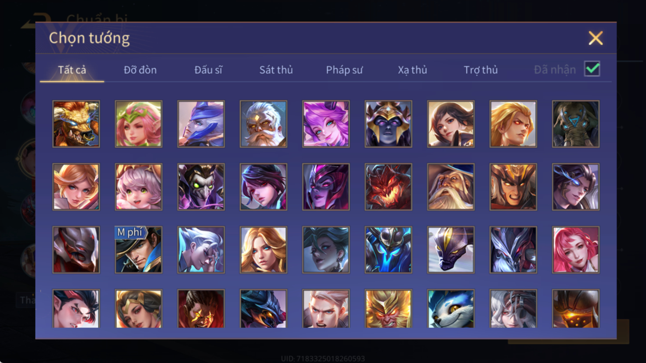Pick the pink-haired flower crown hero
646x363 pixels.
(x=138, y=124)
